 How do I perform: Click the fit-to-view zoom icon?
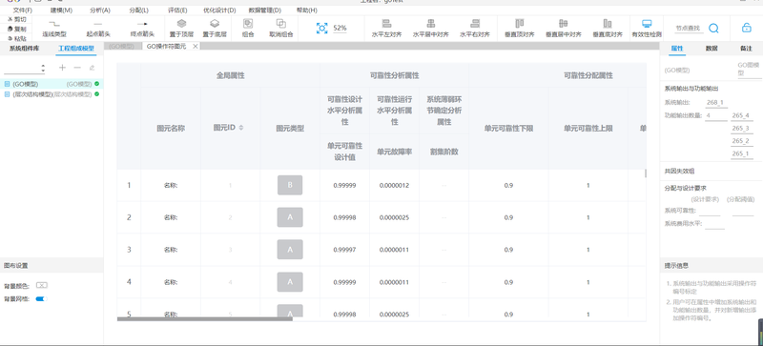coord(321,29)
